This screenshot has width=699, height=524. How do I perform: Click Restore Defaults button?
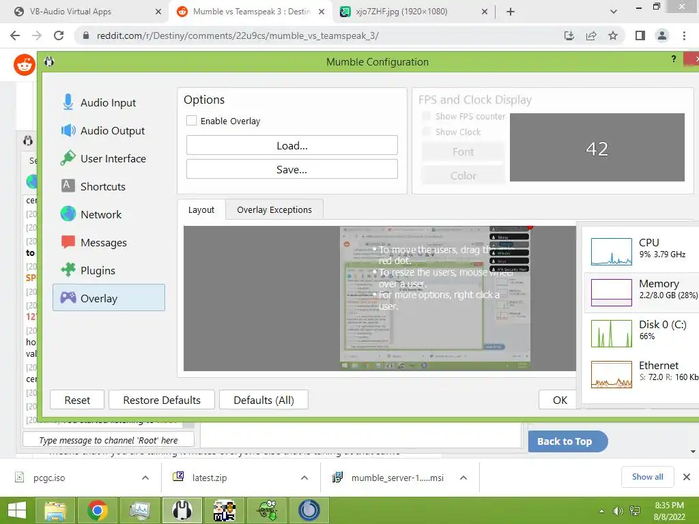tap(162, 400)
